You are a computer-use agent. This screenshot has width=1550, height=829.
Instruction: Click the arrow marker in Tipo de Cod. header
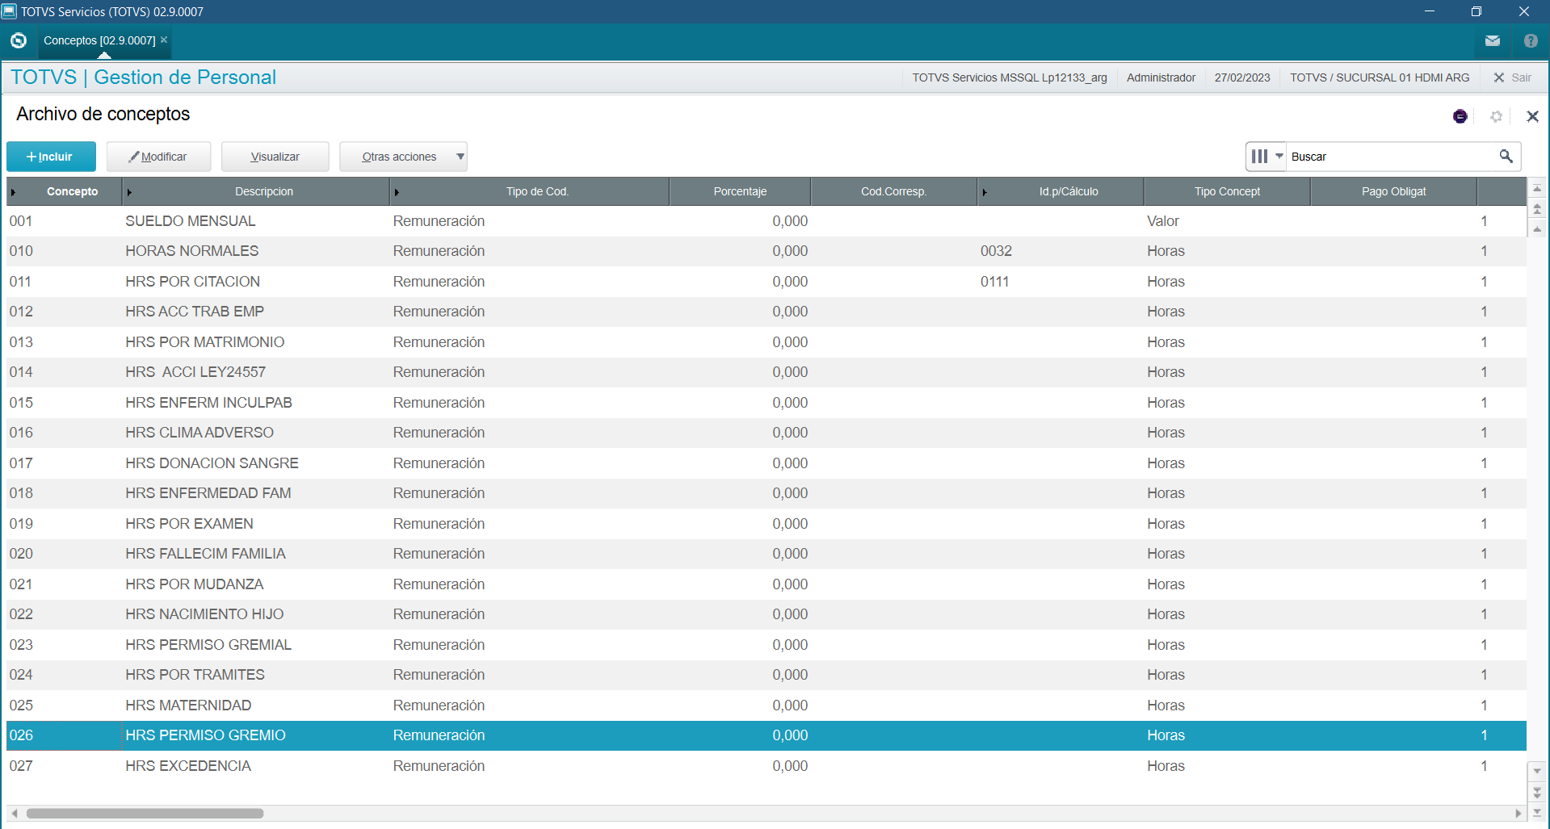tap(397, 192)
